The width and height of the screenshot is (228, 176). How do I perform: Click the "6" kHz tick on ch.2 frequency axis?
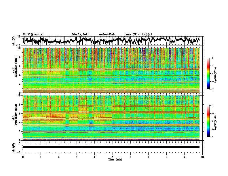[x=20, y=114]
